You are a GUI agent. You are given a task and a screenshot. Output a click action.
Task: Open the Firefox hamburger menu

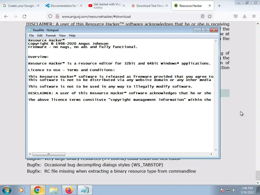pos(254,16)
